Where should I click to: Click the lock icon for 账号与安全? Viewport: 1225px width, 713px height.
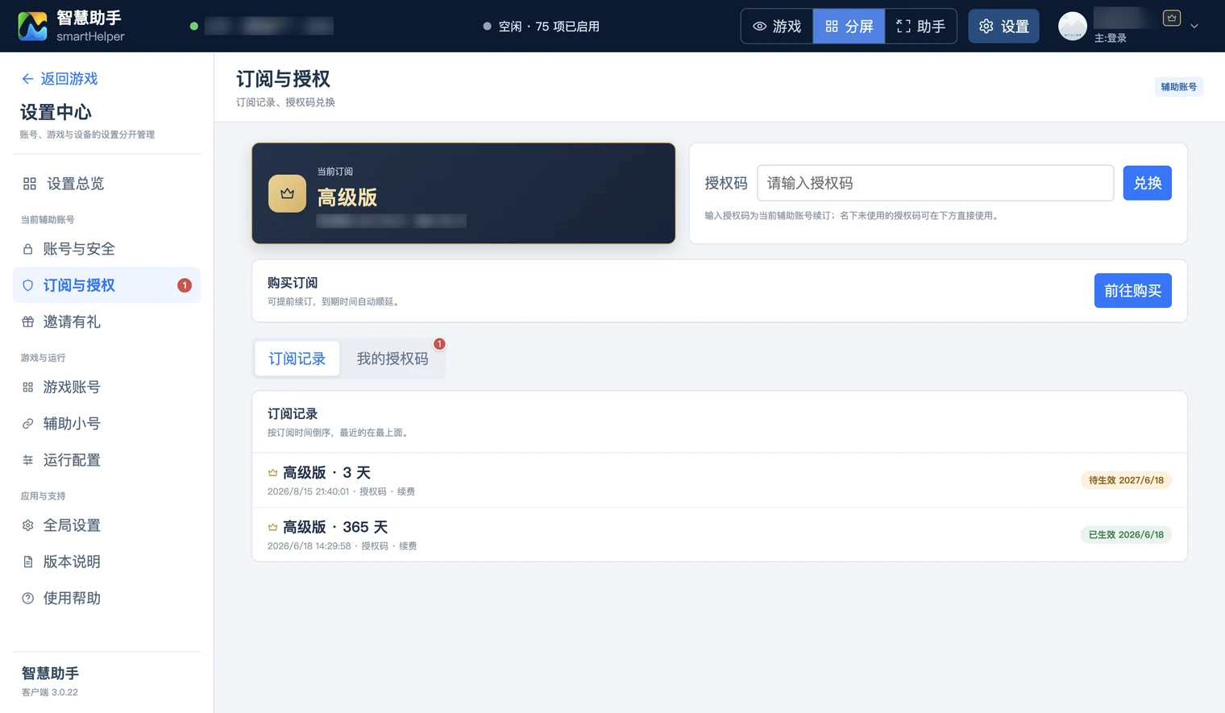pos(28,249)
